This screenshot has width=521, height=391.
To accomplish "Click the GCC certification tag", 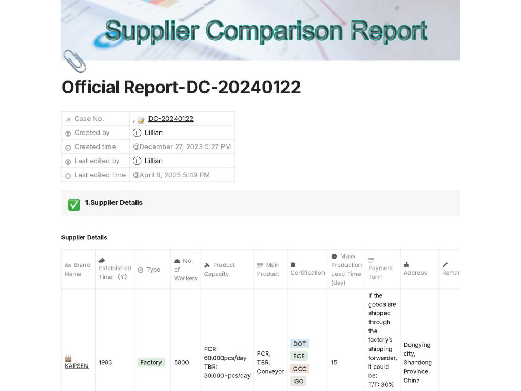I will coord(300,369).
